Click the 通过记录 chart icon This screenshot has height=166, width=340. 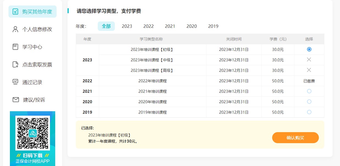pos(16,82)
